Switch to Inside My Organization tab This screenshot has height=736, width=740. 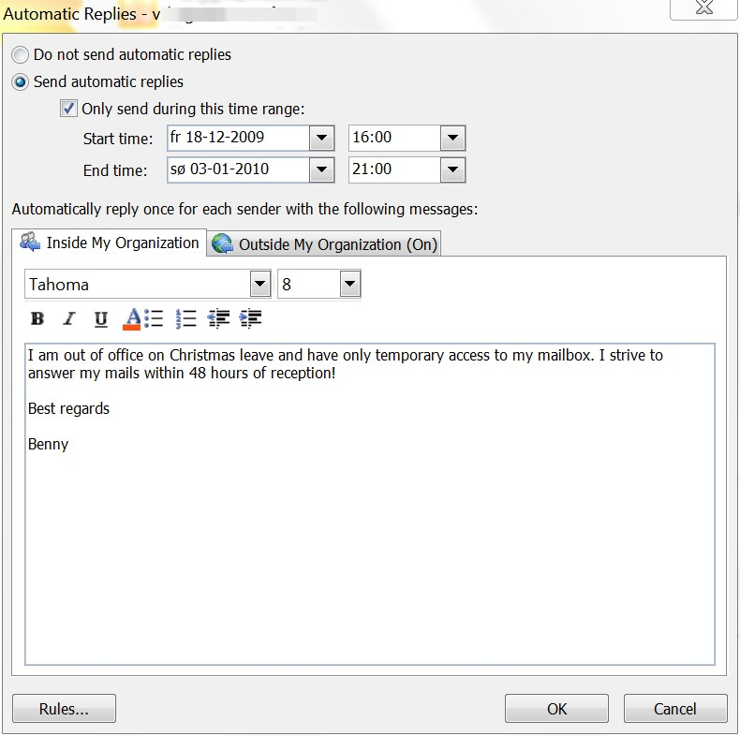coord(109,243)
